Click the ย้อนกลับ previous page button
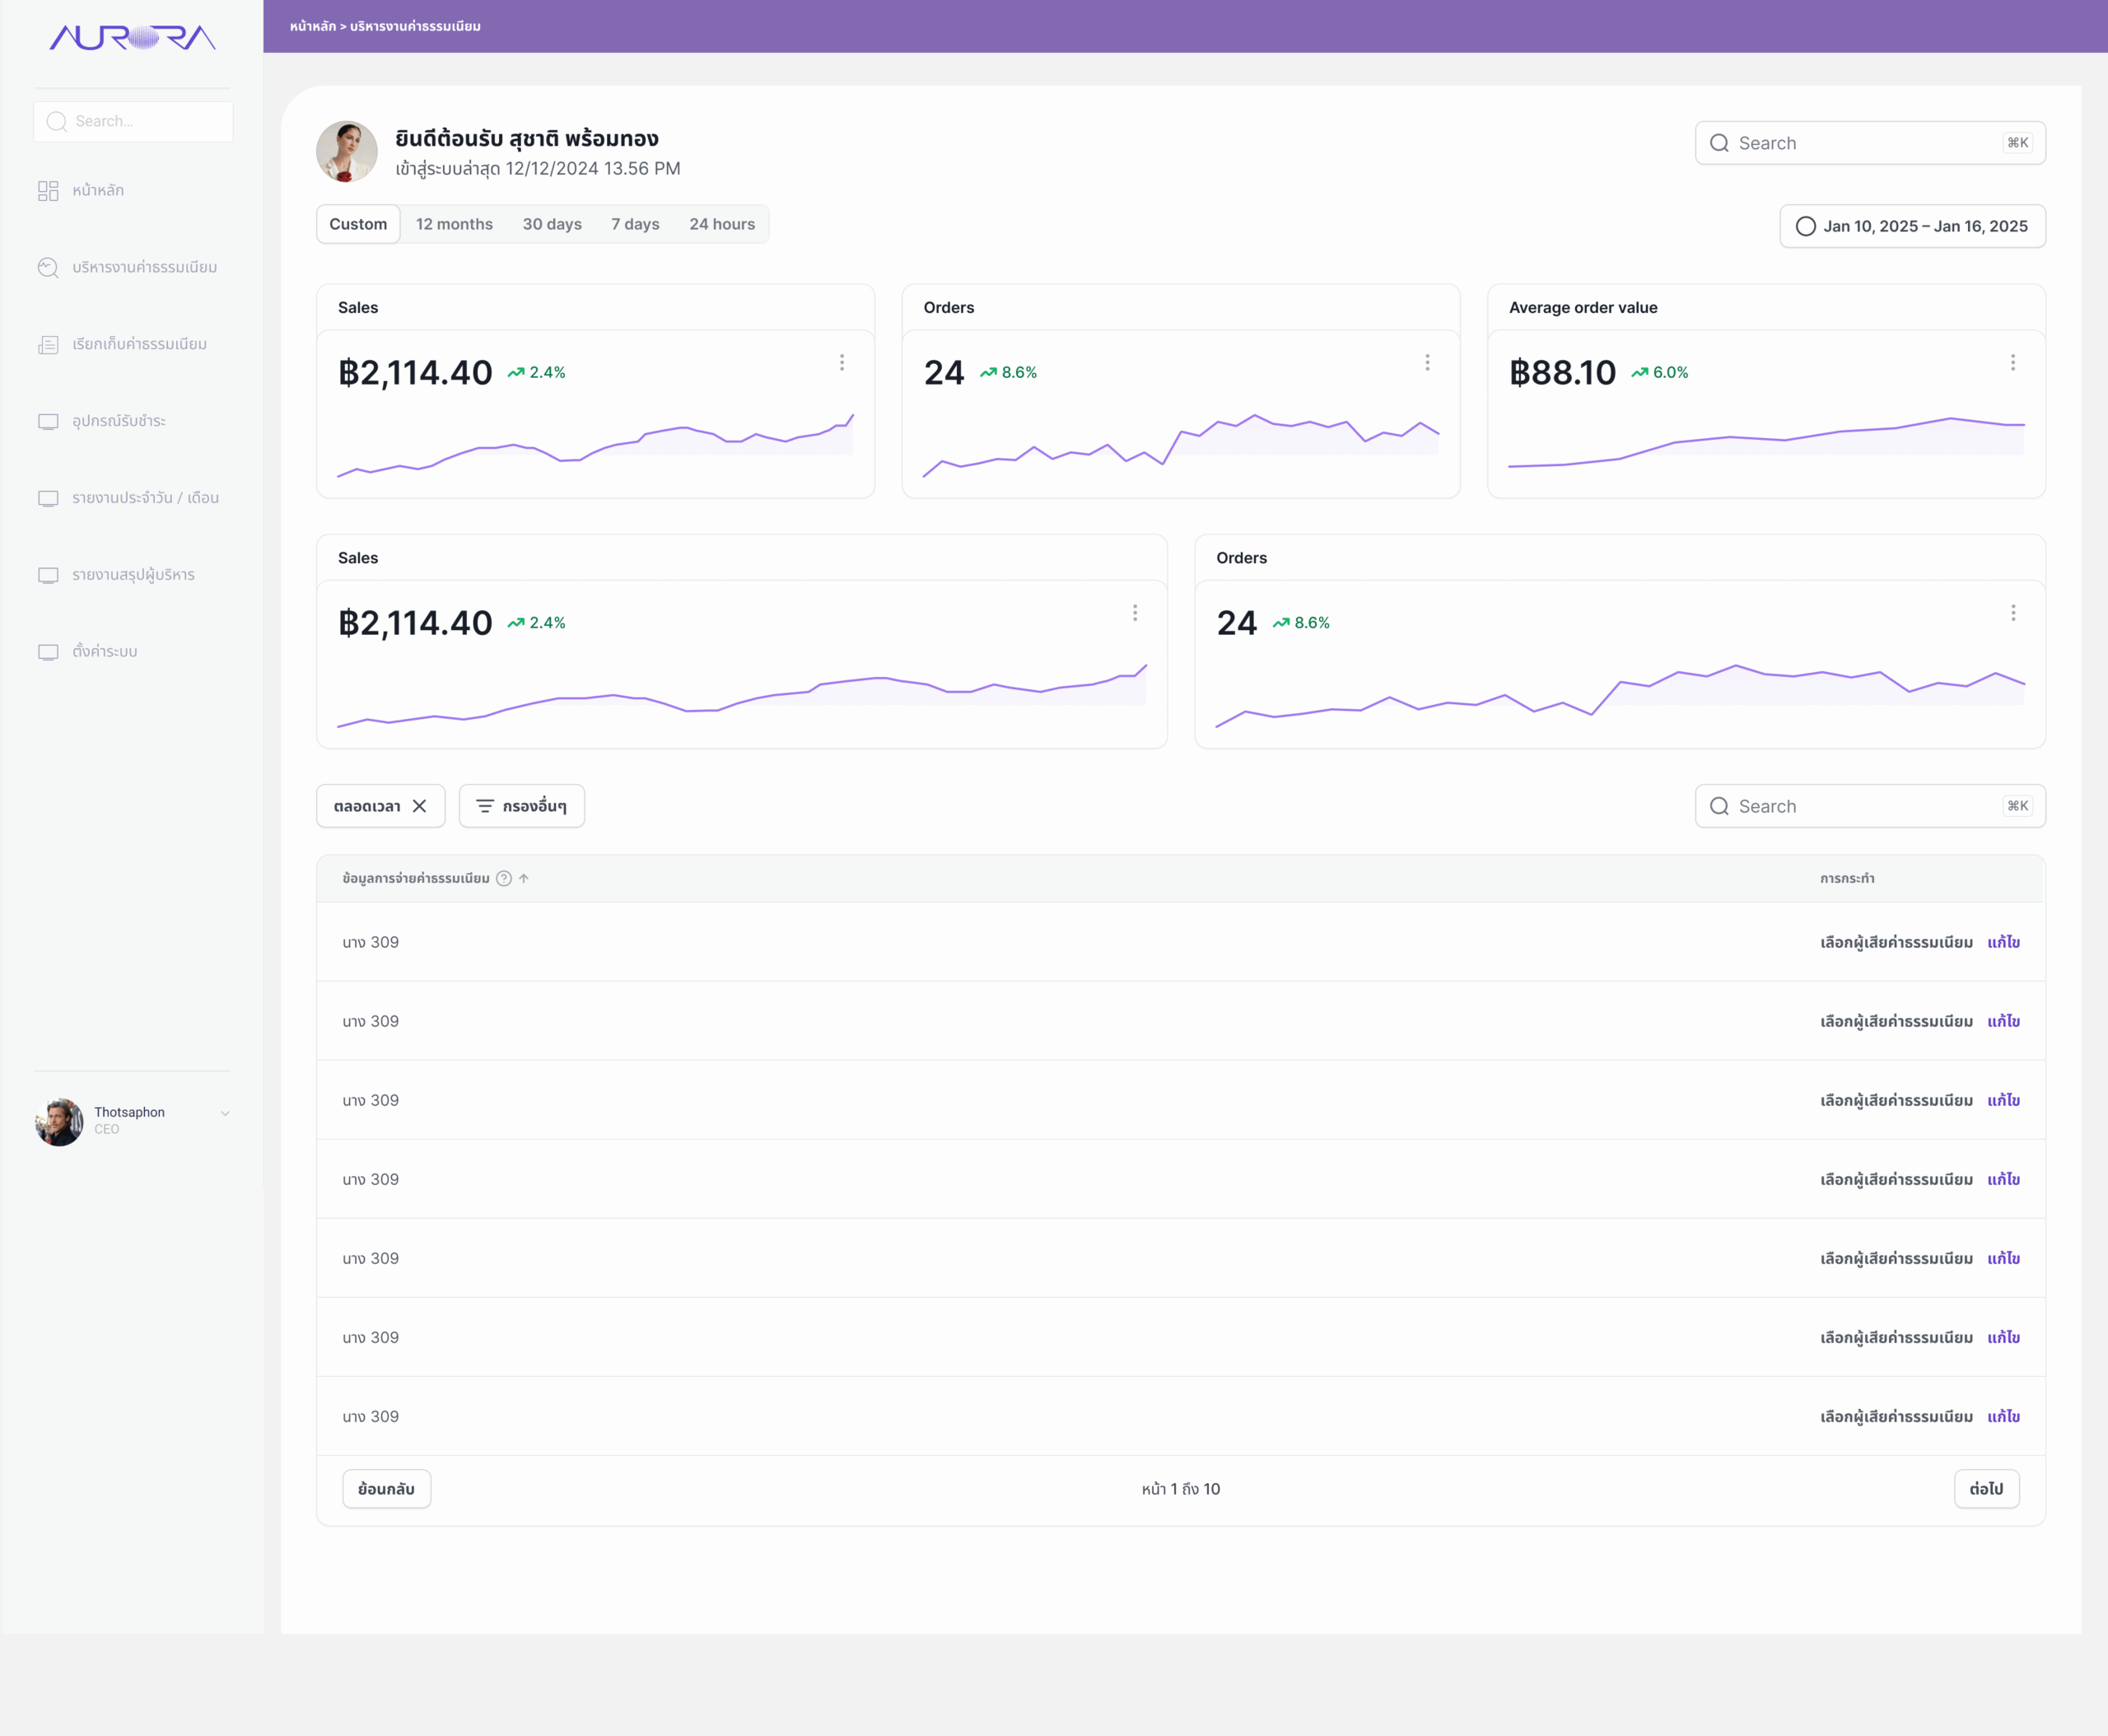The width and height of the screenshot is (2108, 1736). 386,1489
